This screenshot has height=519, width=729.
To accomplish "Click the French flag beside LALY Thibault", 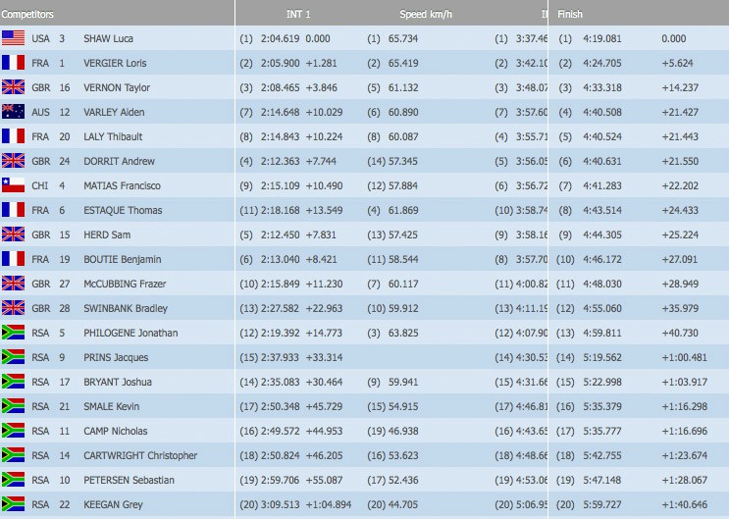I will [x=14, y=136].
